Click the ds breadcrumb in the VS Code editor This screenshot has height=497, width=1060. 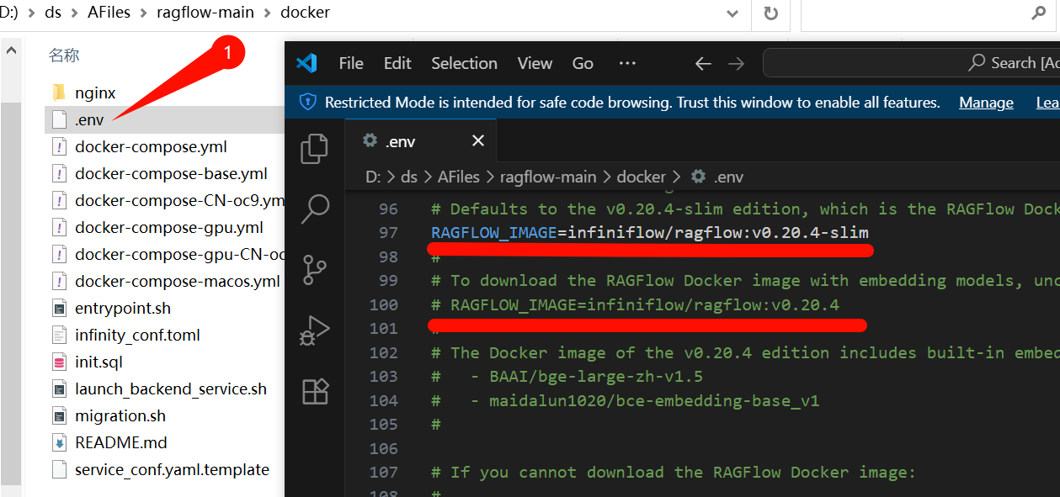409,177
